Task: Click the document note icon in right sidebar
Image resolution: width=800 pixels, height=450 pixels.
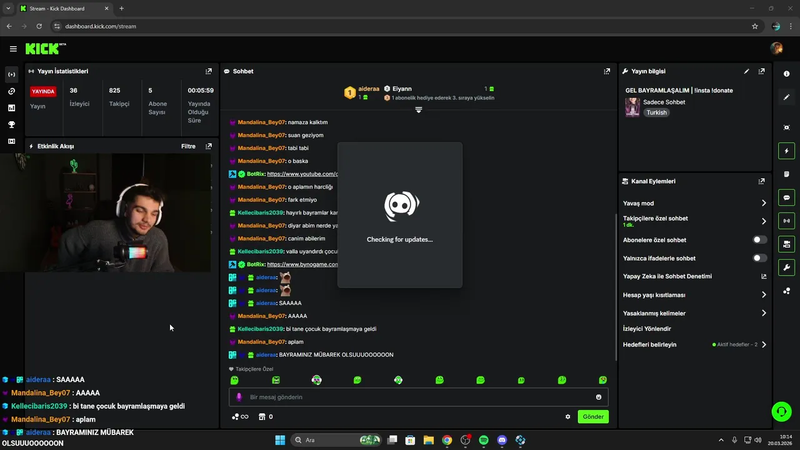Action: (x=786, y=174)
